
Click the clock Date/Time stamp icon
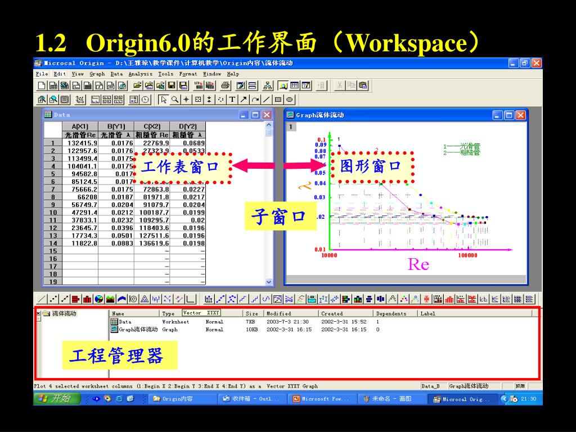point(146,100)
